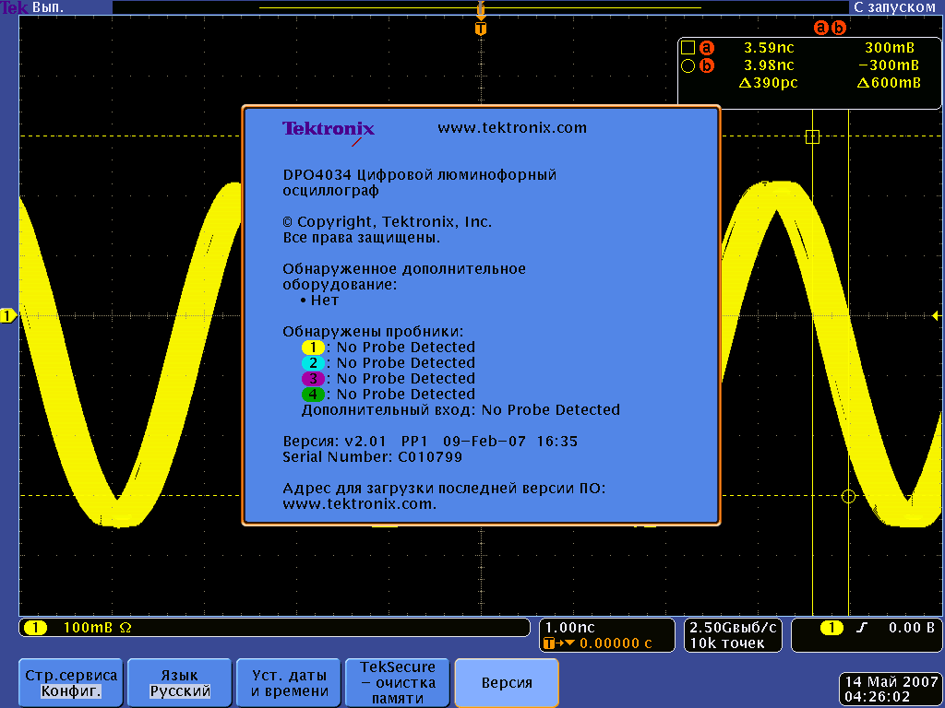Viewport: 945px width, 708px height.
Task: Click the 1.00nc timebase readout
Action: (570, 628)
